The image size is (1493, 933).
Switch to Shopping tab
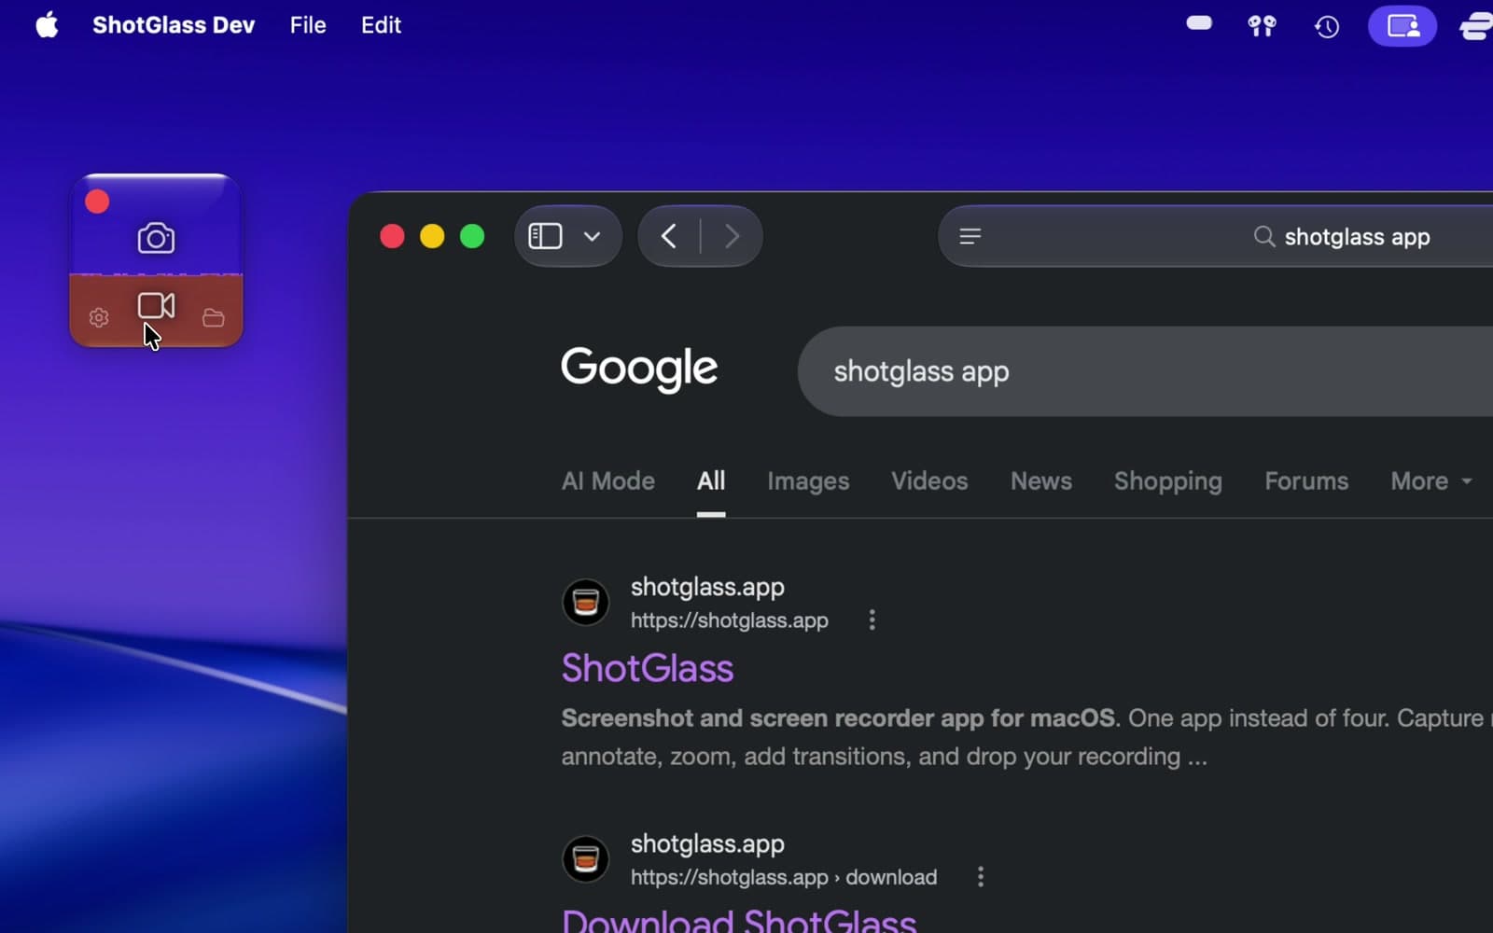pos(1168,481)
